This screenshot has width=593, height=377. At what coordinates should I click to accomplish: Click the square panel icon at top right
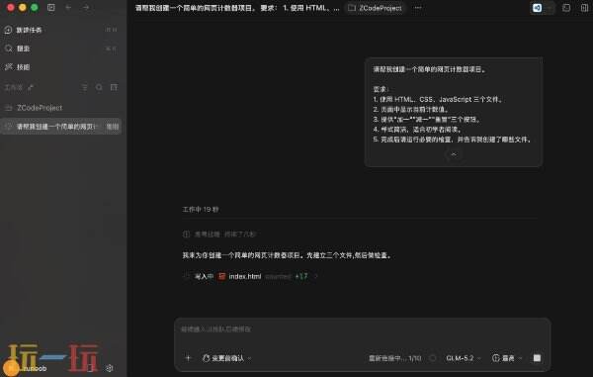[x=566, y=8]
